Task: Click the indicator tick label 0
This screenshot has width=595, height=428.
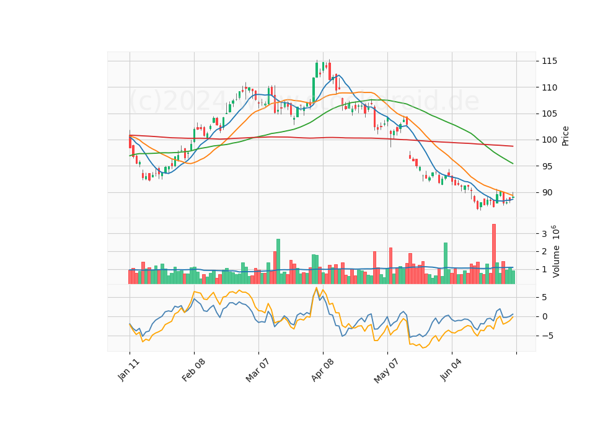Action: pos(544,317)
